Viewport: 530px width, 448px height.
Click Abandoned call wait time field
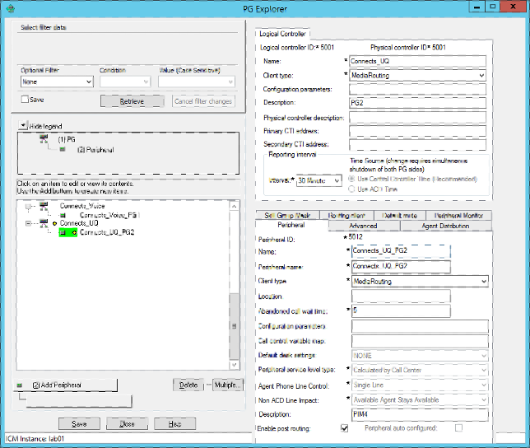(401, 310)
